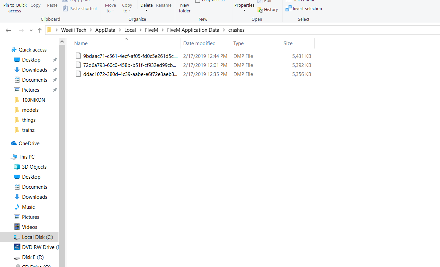Open 3D Objects folder in sidebar

coord(34,167)
